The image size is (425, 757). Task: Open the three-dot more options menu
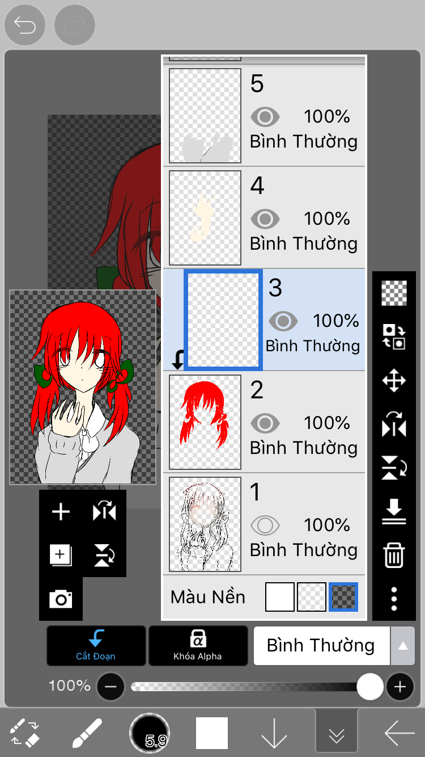(394, 599)
